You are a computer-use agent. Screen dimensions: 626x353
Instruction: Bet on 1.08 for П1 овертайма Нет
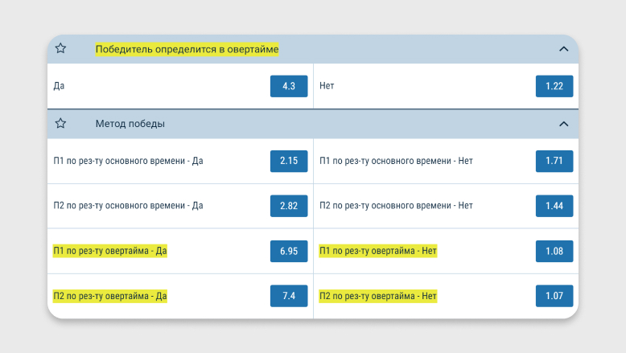(554, 251)
